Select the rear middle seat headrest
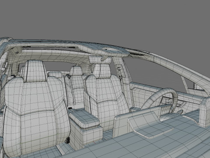 (x=55, y=75)
